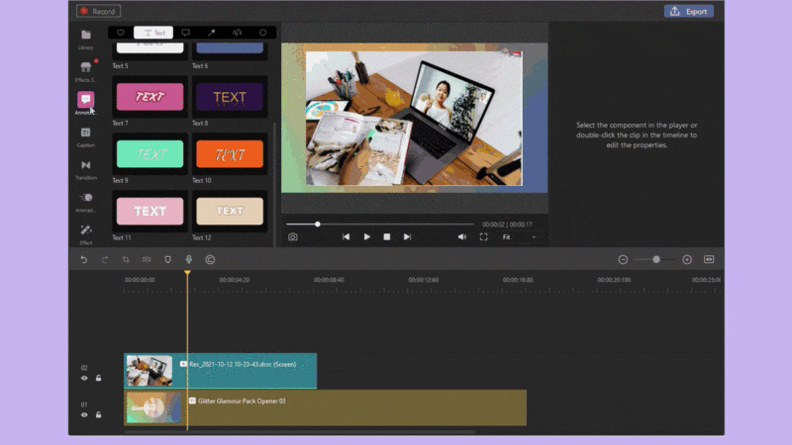
Task: Switch to the favorites heart tab
Action: (x=121, y=33)
